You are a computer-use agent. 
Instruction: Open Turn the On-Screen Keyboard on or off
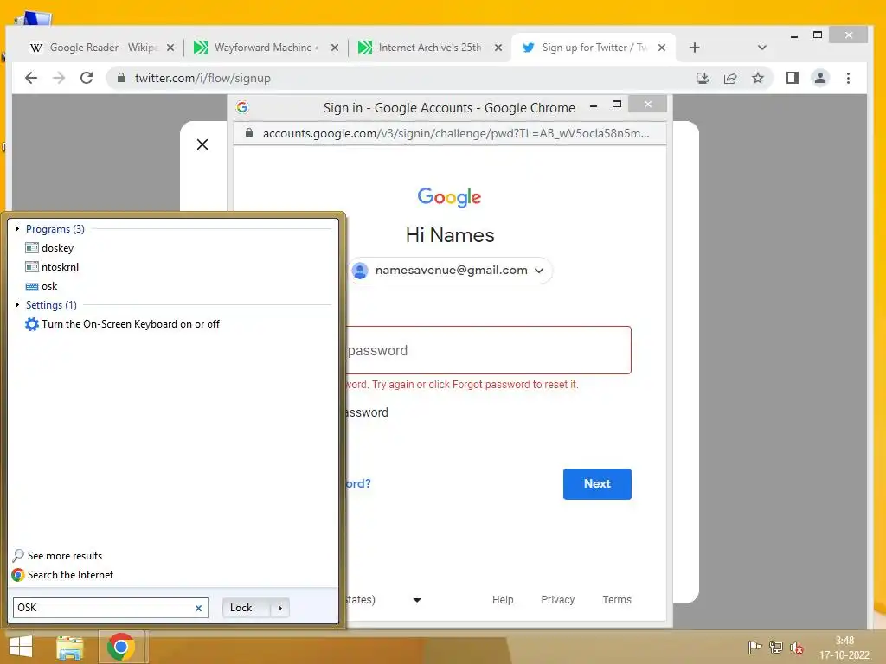click(122, 324)
